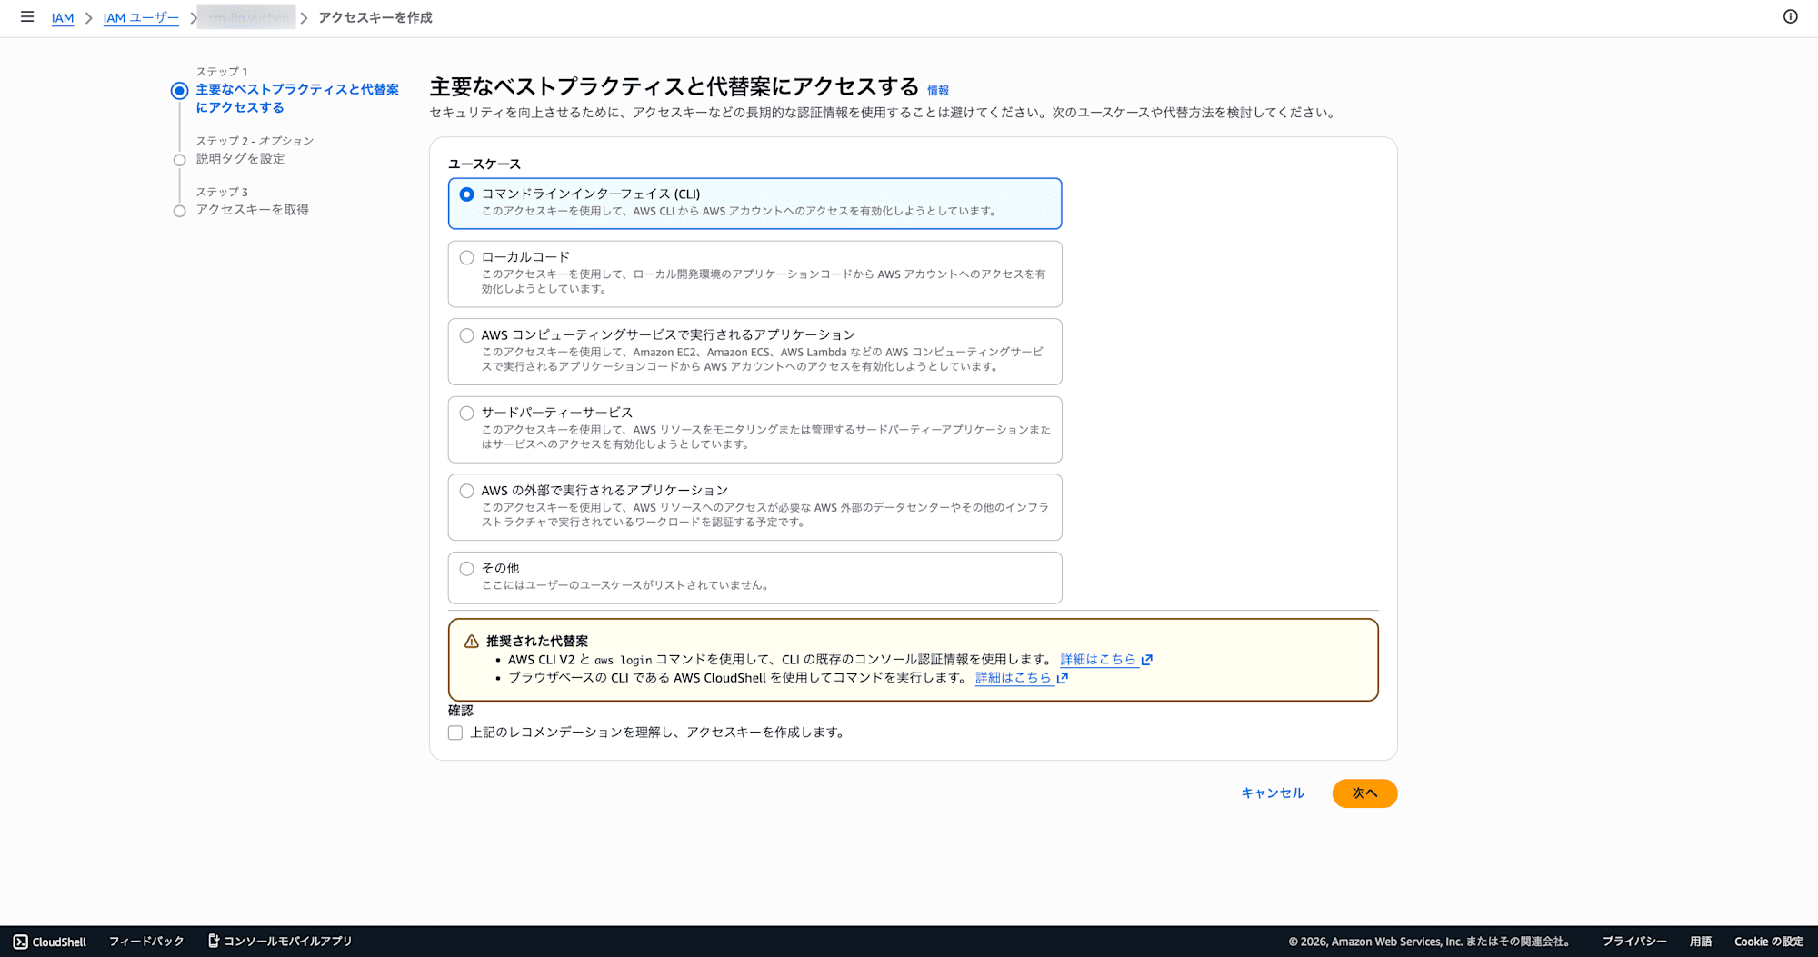The width and height of the screenshot is (1818, 957).
Task: Select the ローカルコード radio option
Action: click(466, 257)
